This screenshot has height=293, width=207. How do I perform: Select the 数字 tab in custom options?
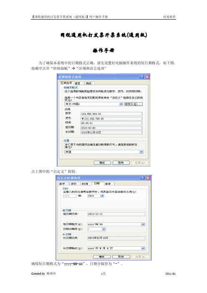click(63, 184)
